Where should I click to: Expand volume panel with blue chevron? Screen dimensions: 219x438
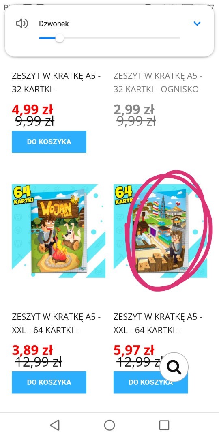point(197,24)
